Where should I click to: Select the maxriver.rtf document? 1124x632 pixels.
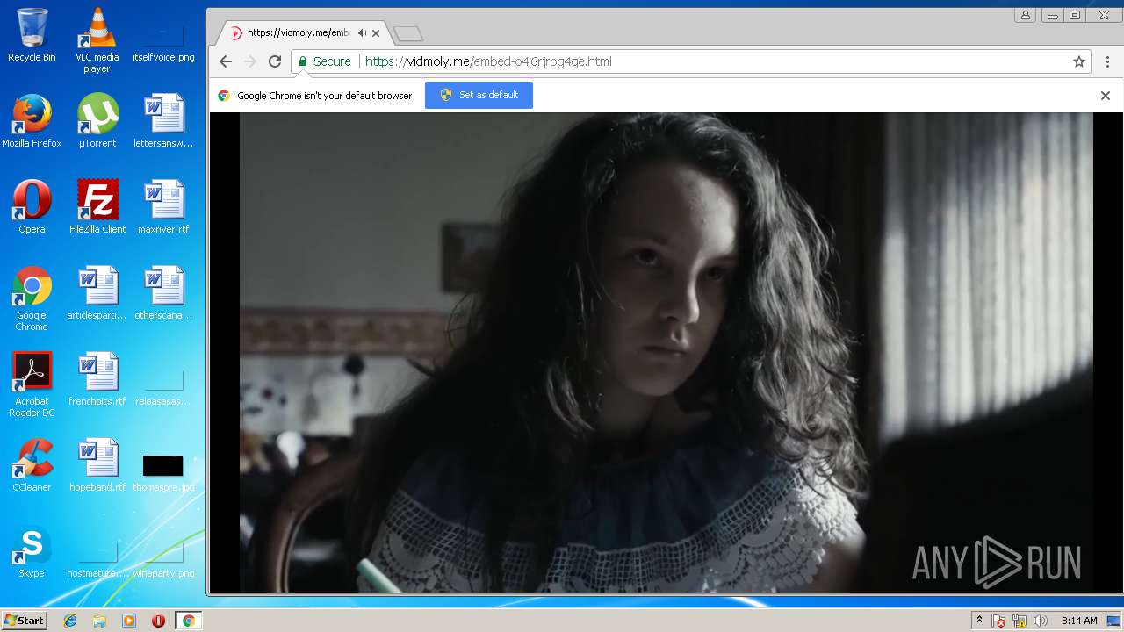(x=163, y=207)
